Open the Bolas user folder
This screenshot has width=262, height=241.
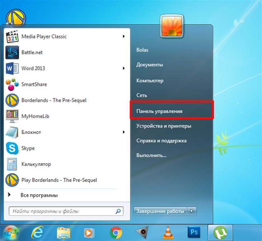(x=142, y=50)
